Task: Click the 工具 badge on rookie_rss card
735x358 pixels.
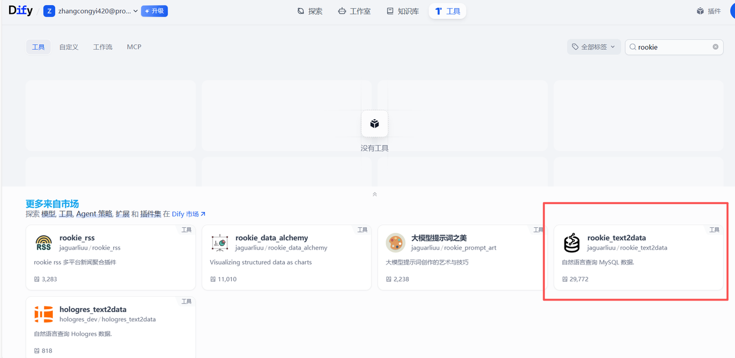Action: click(187, 229)
